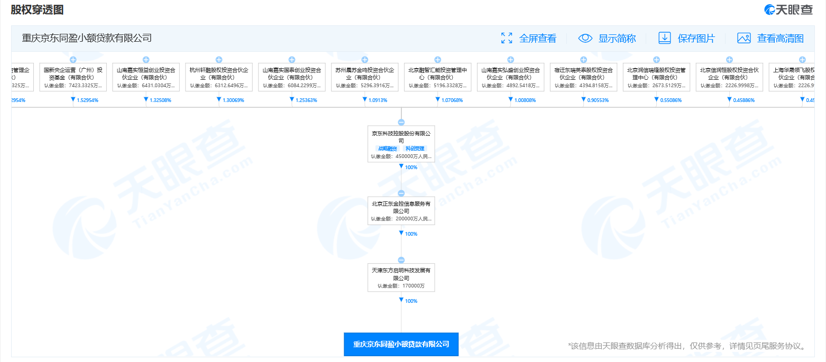Expand plus node above 北京融智汇能投资管理中心

pos(438,60)
